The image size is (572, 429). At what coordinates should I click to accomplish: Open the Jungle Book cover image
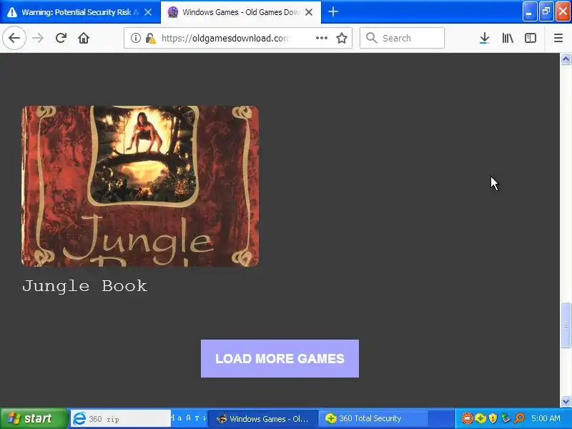coord(140,186)
